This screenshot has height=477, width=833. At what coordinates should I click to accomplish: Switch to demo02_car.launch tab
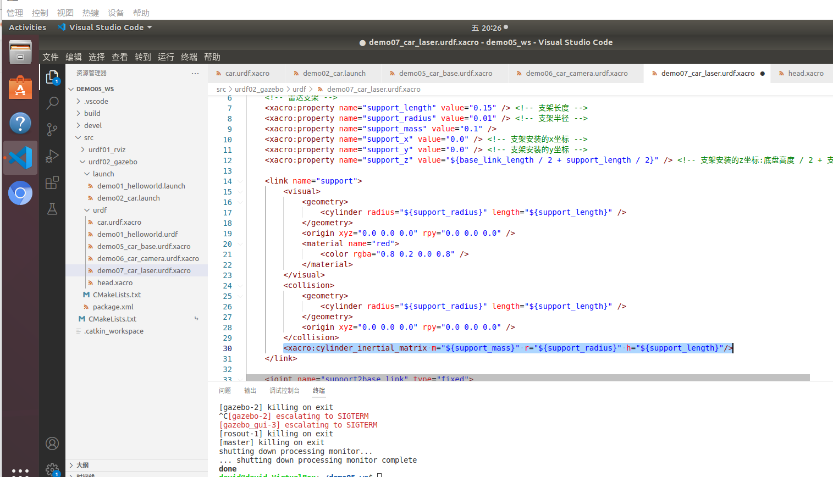tap(334, 73)
